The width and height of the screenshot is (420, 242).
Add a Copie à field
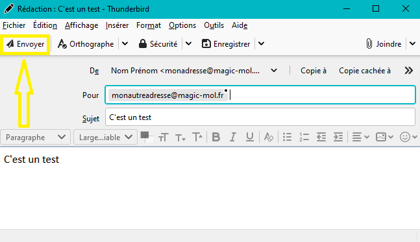(314, 71)
